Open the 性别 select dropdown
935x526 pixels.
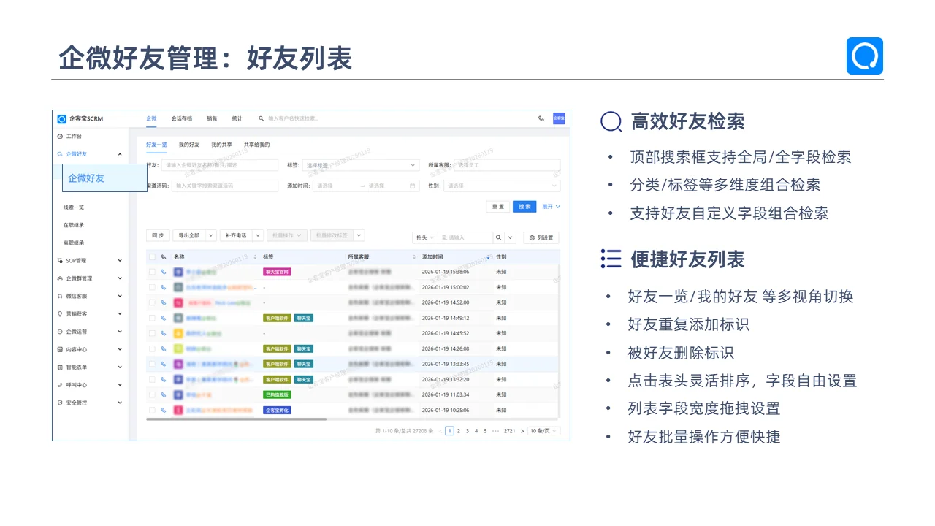click(502, 186)
